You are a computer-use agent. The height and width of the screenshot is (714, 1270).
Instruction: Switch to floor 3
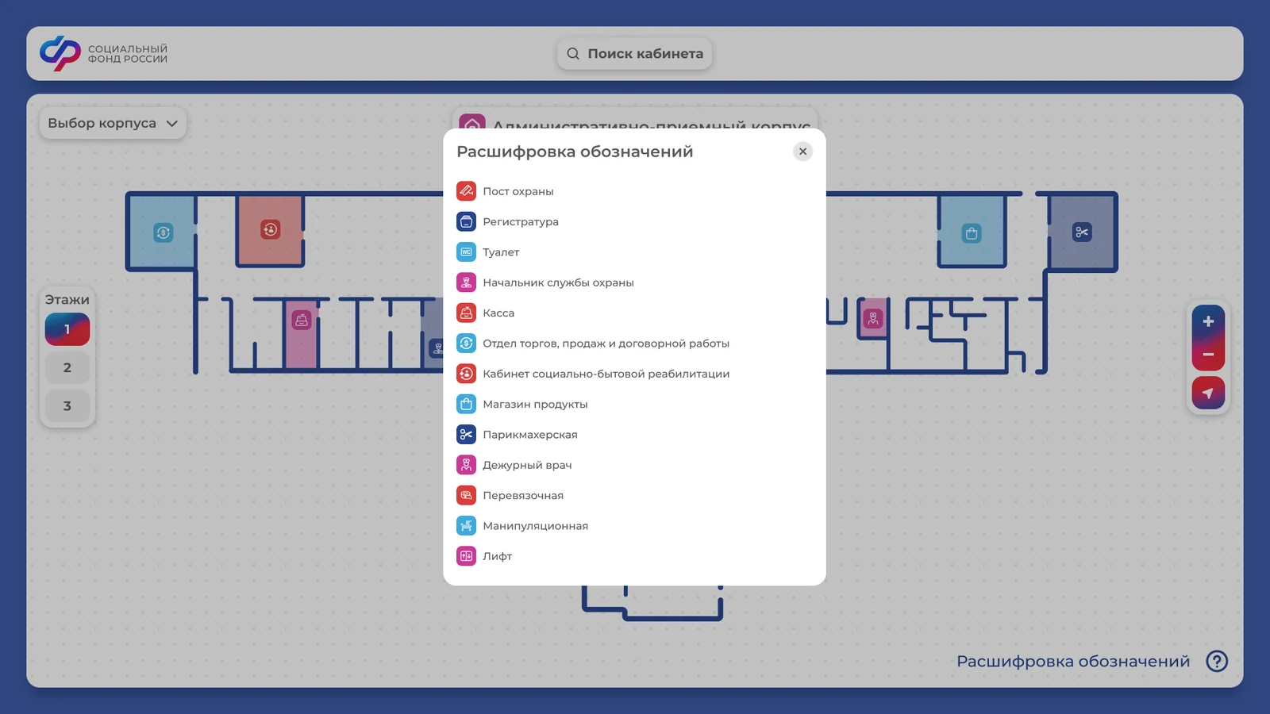pyautogui.click(x=67, y=405)
